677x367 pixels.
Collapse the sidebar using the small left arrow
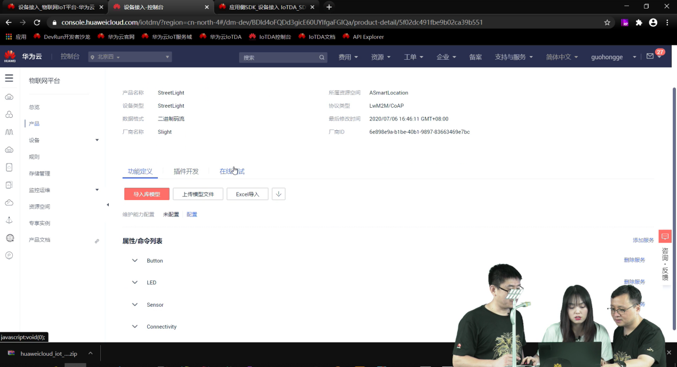tap(108, 205)
